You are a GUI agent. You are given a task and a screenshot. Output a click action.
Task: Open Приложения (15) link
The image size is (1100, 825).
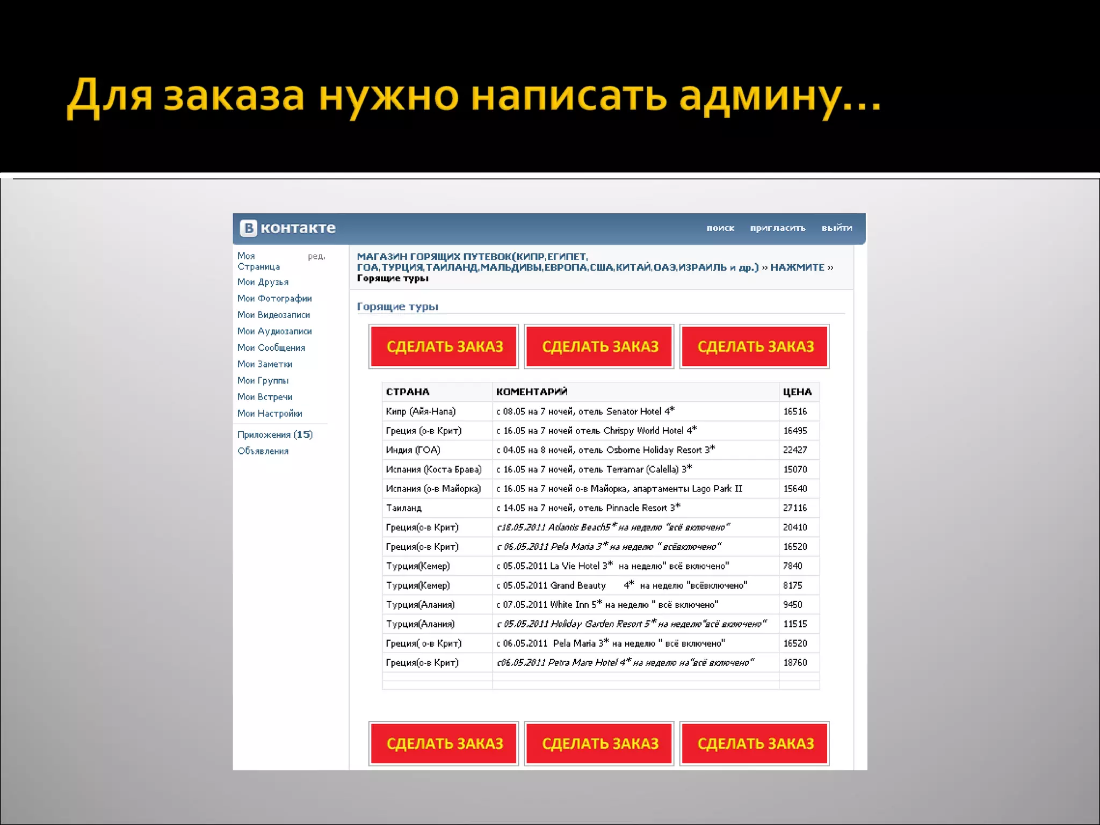274,435
